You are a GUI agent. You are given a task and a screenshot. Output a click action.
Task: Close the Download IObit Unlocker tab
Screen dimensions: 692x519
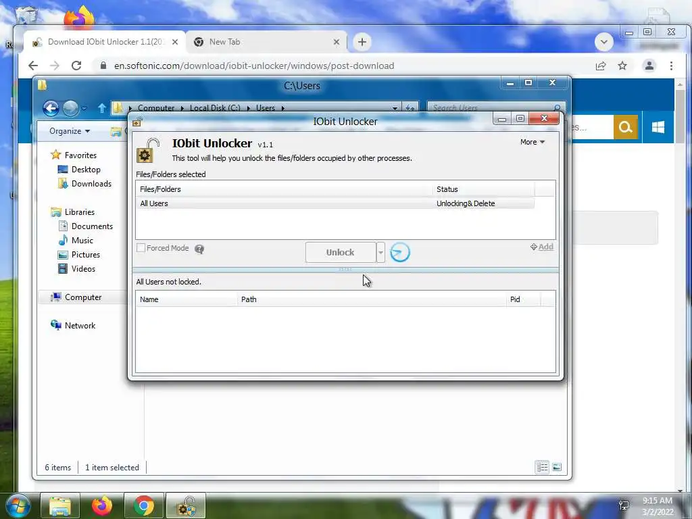(175, 42)
